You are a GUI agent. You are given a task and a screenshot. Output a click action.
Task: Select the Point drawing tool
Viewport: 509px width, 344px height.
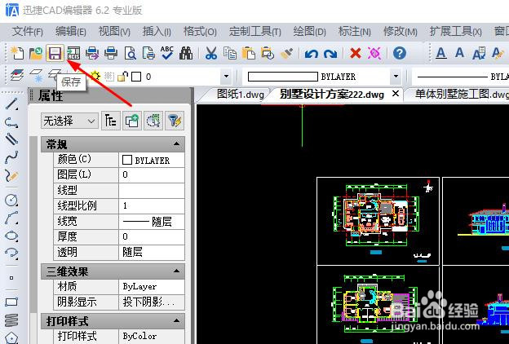[11, 278]
